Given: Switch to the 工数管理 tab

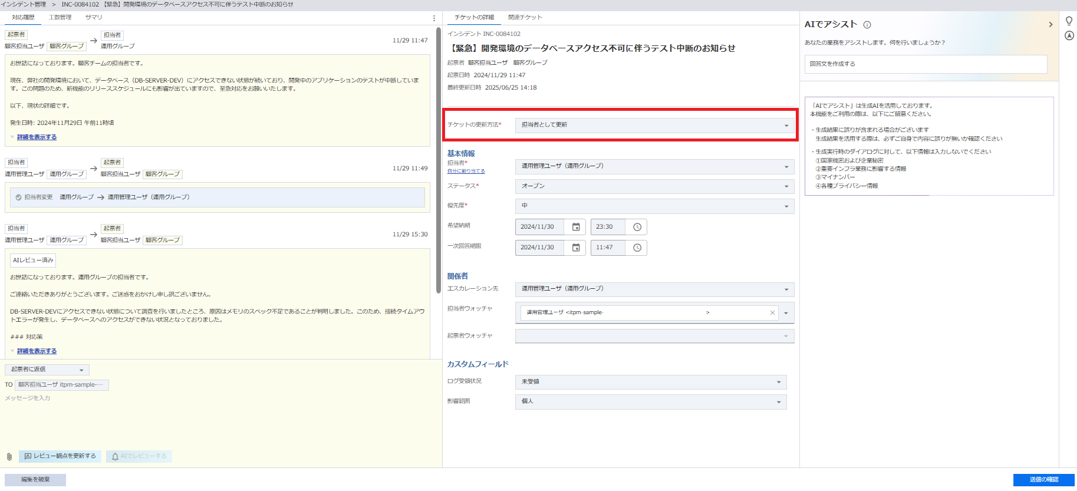Looking at the screenshot, I should point(60,18).
